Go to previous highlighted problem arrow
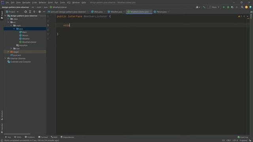This screenshot has height=142, width=253. [244, 16]
